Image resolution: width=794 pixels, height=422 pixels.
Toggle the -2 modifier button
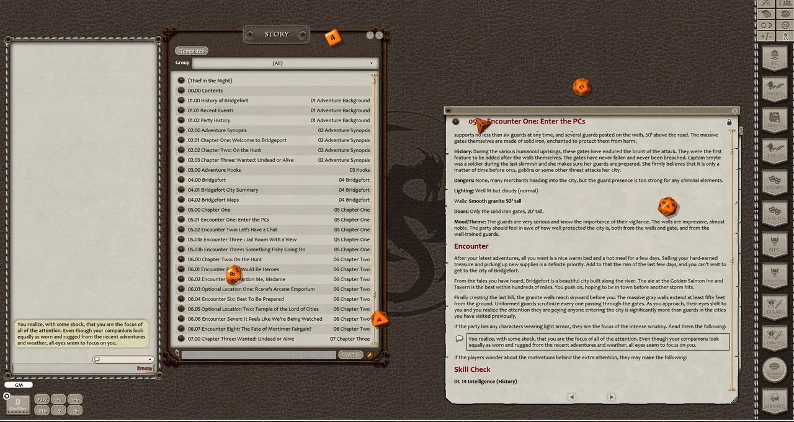(x=59, y=410)
